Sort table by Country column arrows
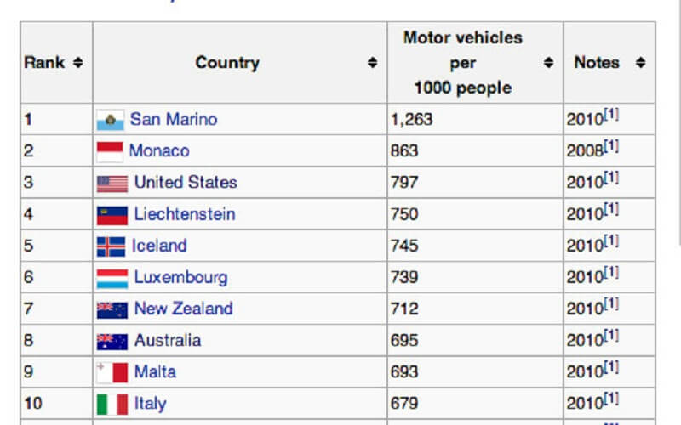The width and height of the screenshot is (681, 425). (x=372, y=62)
